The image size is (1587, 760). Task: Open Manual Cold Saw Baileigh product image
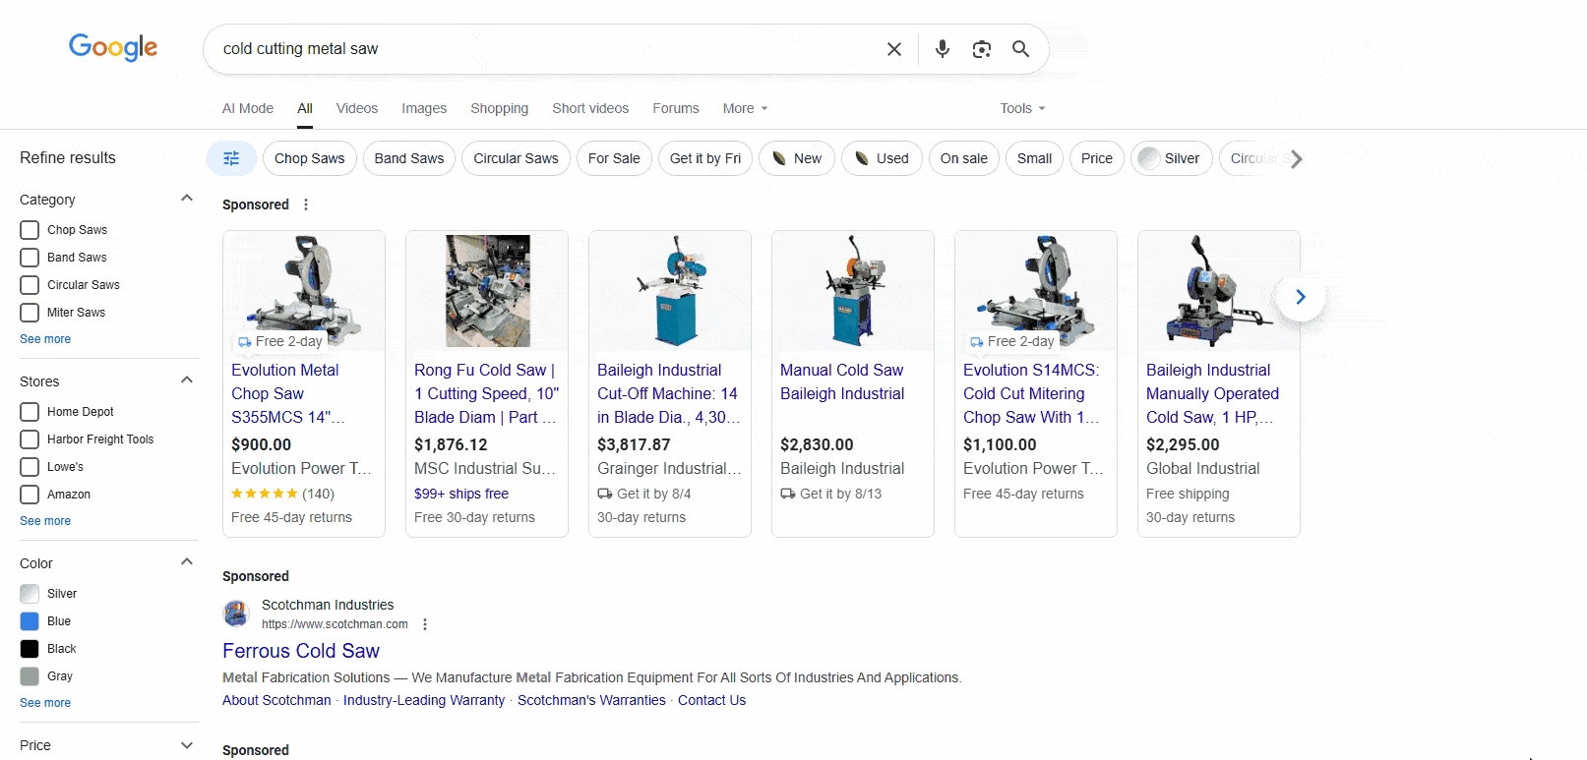pos(853,291)
